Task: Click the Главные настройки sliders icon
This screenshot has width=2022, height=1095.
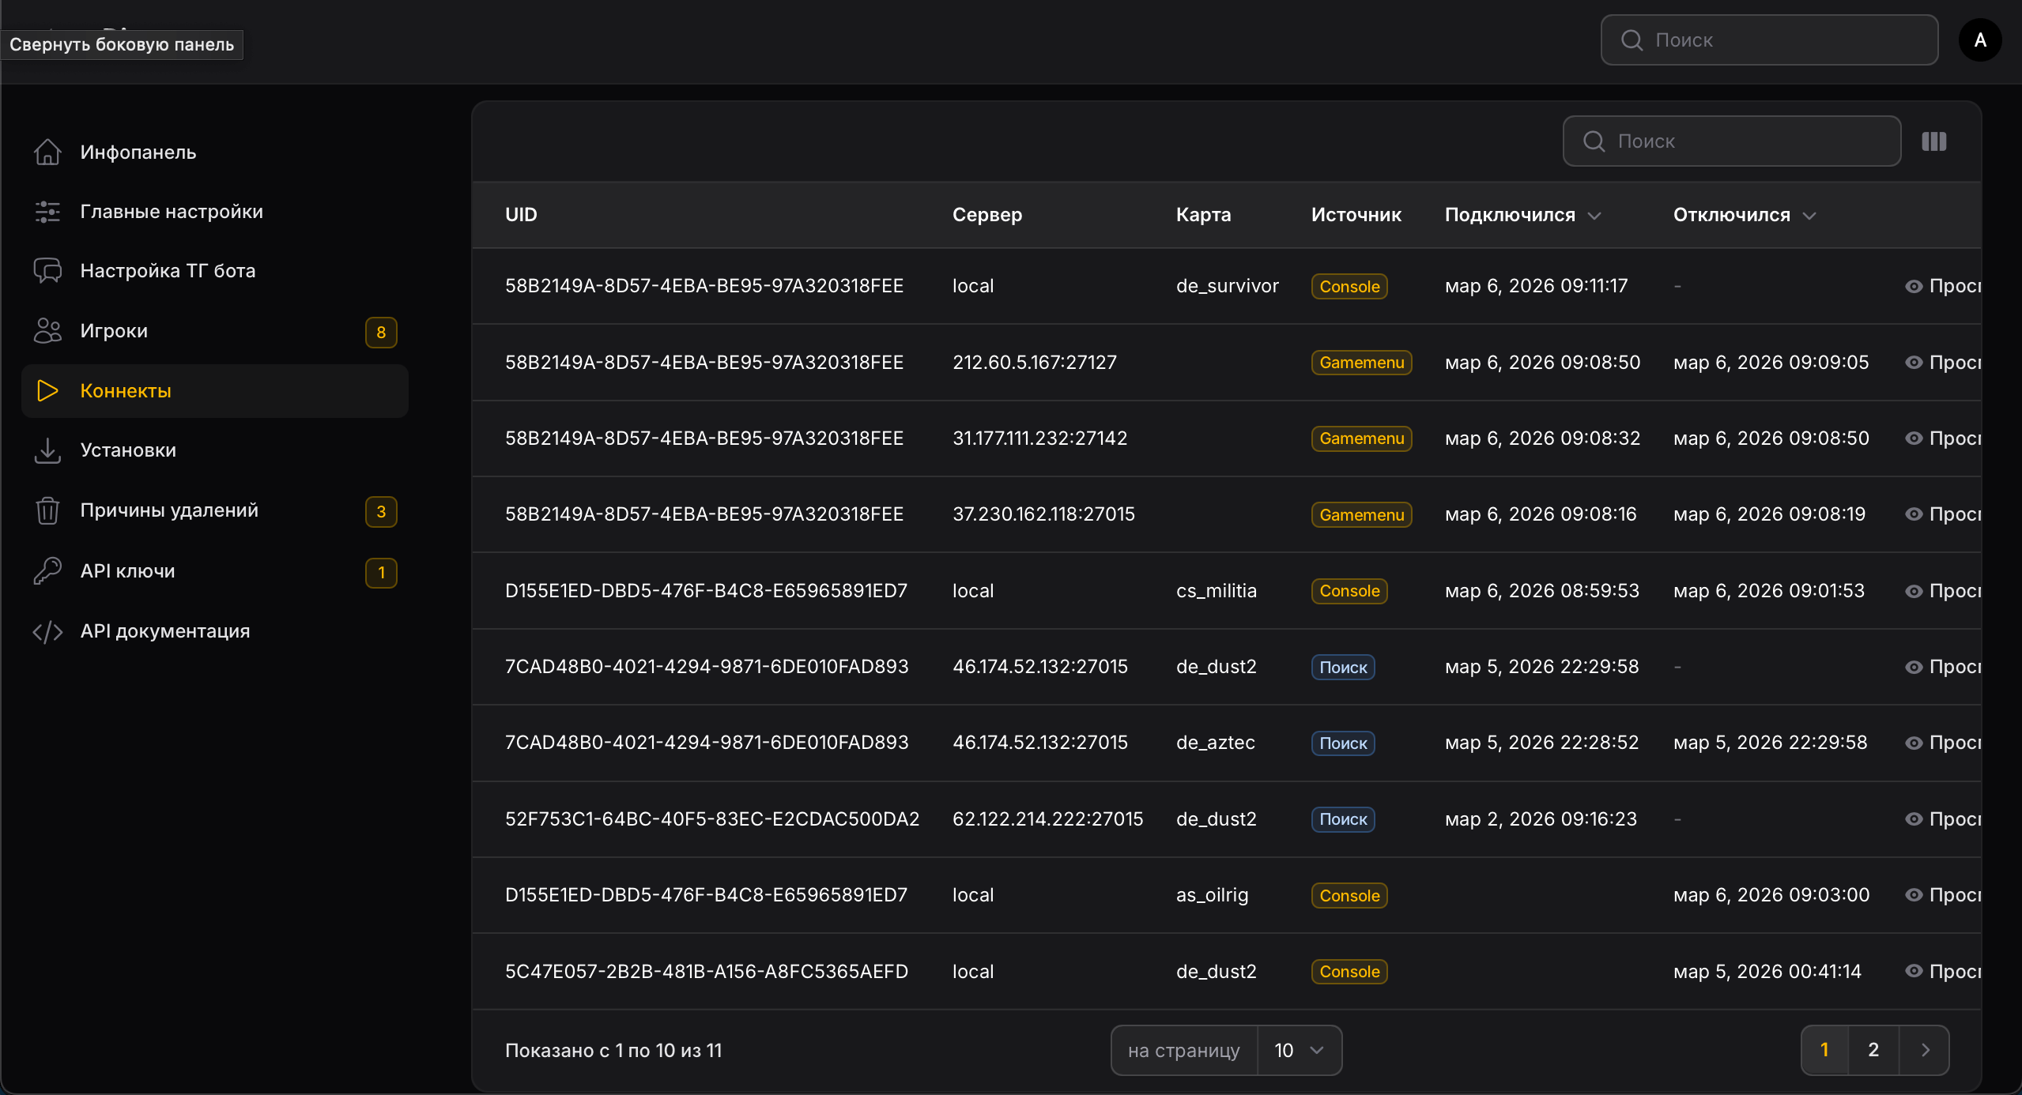Action: [47, 212]
